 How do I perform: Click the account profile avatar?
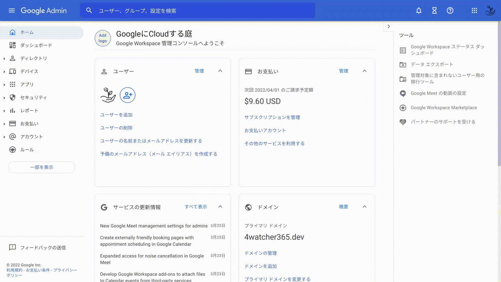[490, 11]
